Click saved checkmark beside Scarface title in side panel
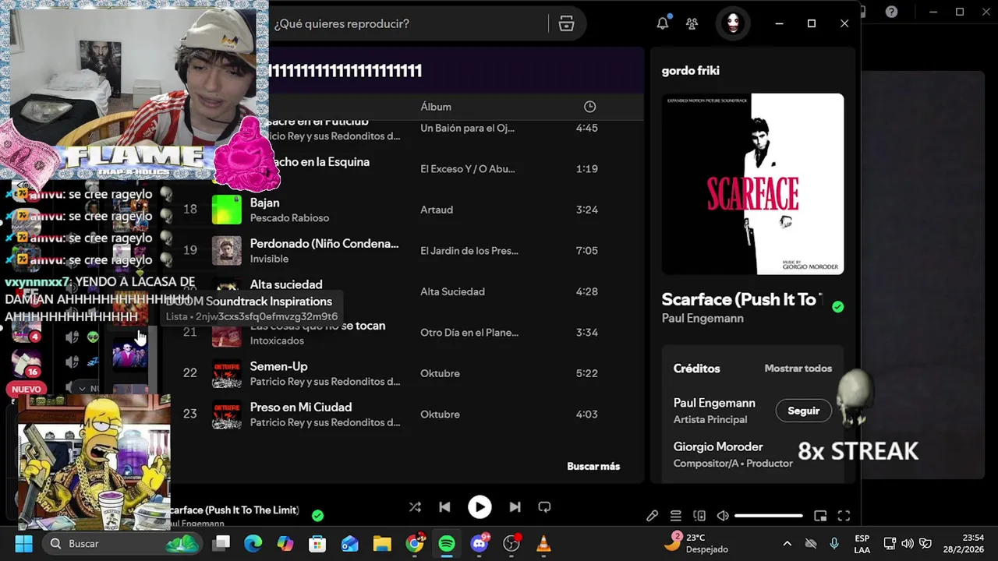This screenshot has width=998, height=561. tap(837, 307)
